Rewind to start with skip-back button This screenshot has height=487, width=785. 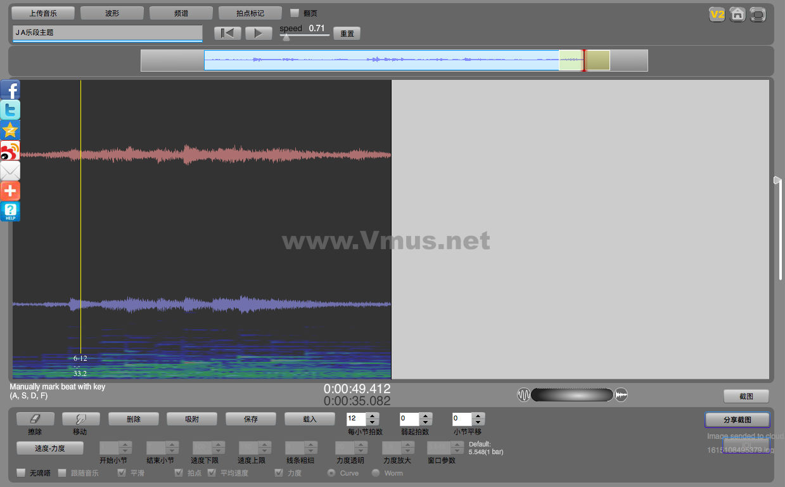point(227,34)
